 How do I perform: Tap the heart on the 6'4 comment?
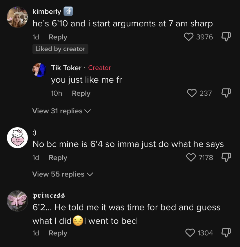(191, 157)
